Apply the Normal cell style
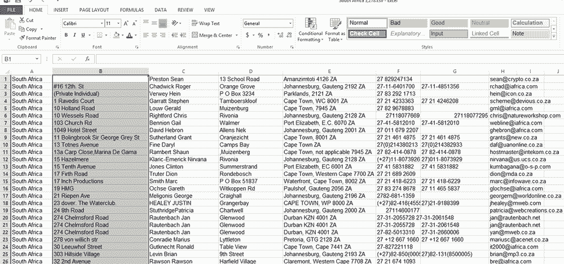 tap(367, 23)
